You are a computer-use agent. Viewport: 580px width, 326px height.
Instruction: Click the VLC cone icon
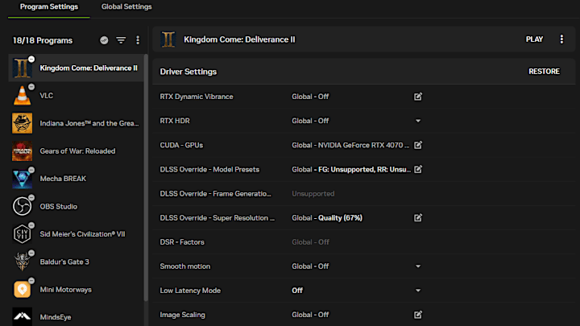(23, 96)
